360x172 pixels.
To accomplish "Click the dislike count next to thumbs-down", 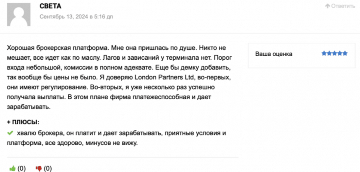I will pyautogui.click(x=48, y=168).
